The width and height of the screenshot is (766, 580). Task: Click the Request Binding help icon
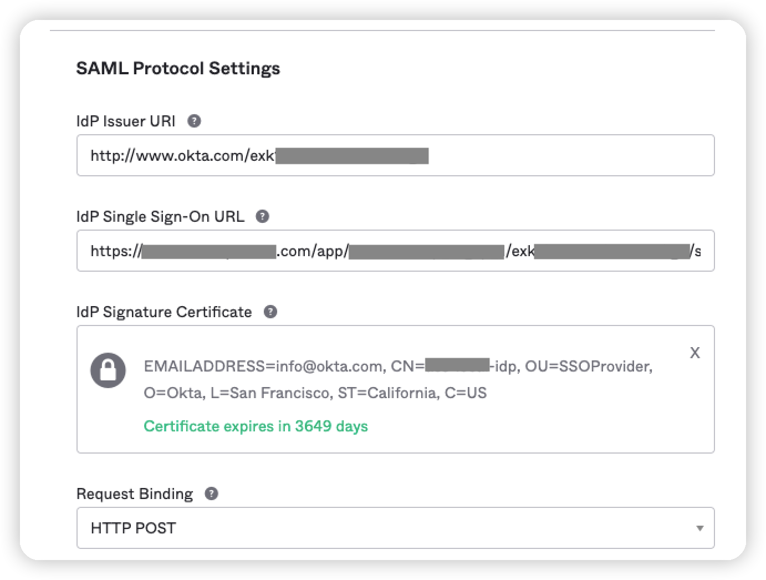click(211, 493)
